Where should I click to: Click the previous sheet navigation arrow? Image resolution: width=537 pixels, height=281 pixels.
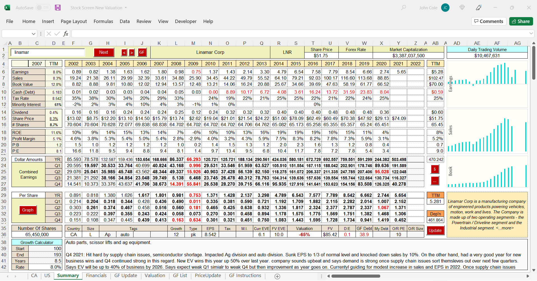click(8, 276)
